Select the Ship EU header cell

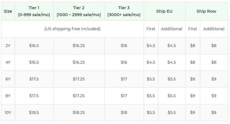pos(164,11)
